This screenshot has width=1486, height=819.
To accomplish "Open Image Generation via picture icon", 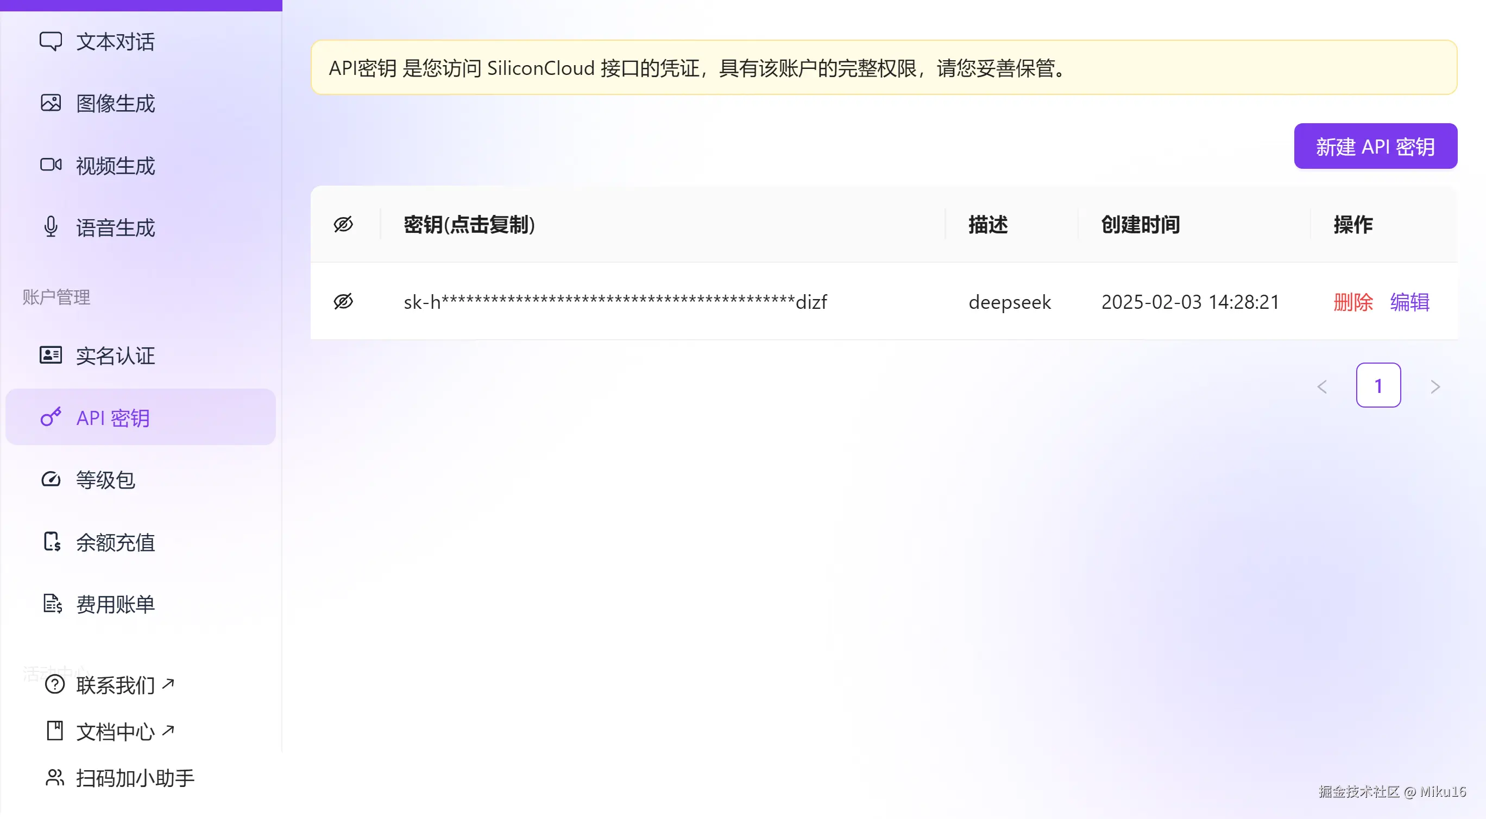I will point(51,103).
